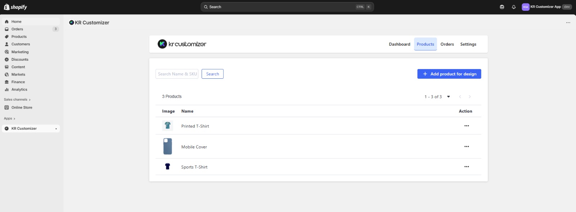The height and width of the screenshot is (212, 576).
Task: Click the pin dot beside KR Customizer
Action: (x=56, y=129)
